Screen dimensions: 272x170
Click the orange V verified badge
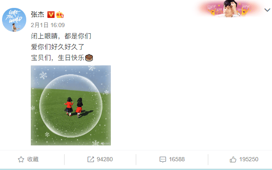[x=51, y=15]
